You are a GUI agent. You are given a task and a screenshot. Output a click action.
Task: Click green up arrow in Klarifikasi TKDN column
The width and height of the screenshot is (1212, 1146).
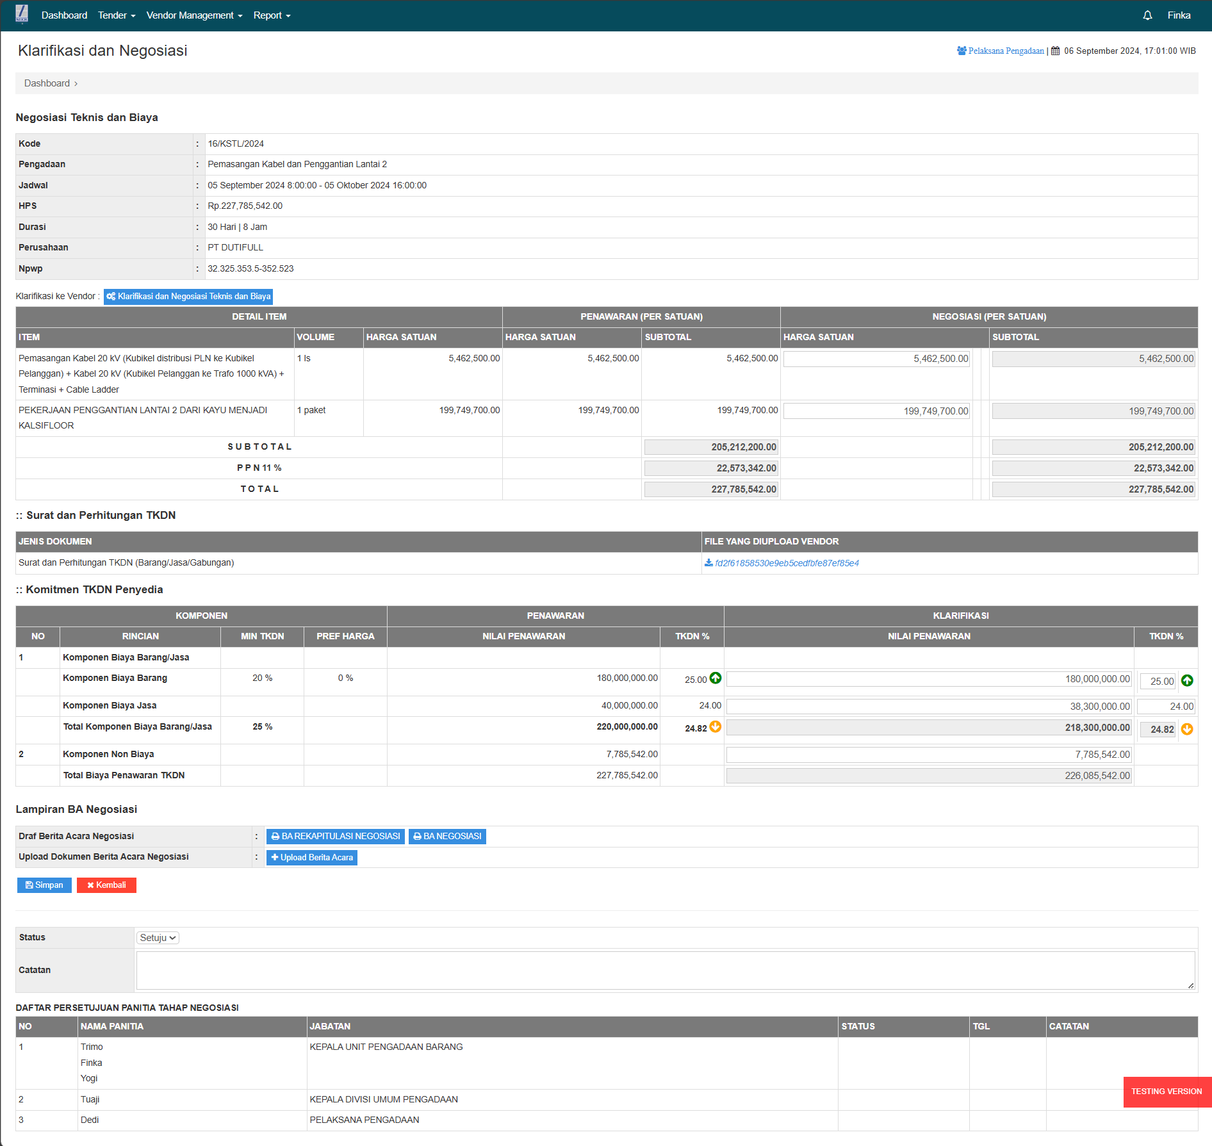pos(1187,681)
